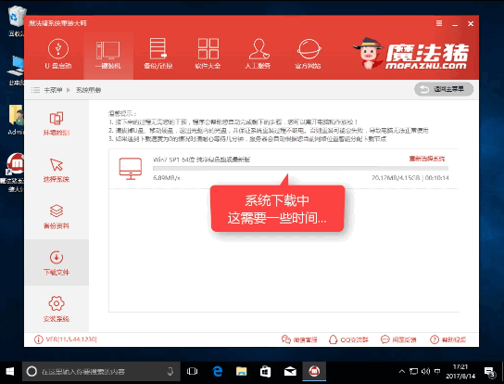Launch Microsoft Edge from the taskbar
504x384 pixels.
(x=218, y=372)
